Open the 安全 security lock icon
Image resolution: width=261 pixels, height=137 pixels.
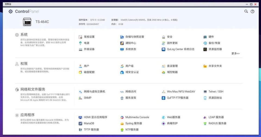click(x=163, y=37)
